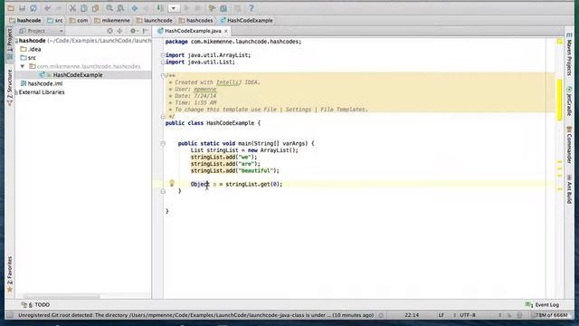
Task: Click the Replace toolbar icon
Action: pyautogui.click(x=120, y=8)
